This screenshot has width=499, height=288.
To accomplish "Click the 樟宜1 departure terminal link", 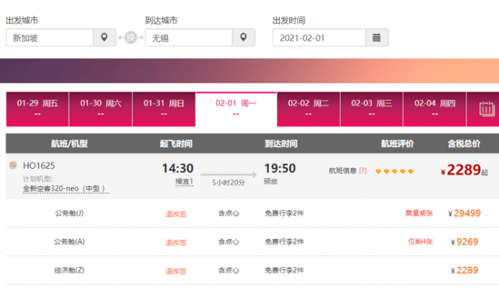I will (x=184, y=181).
